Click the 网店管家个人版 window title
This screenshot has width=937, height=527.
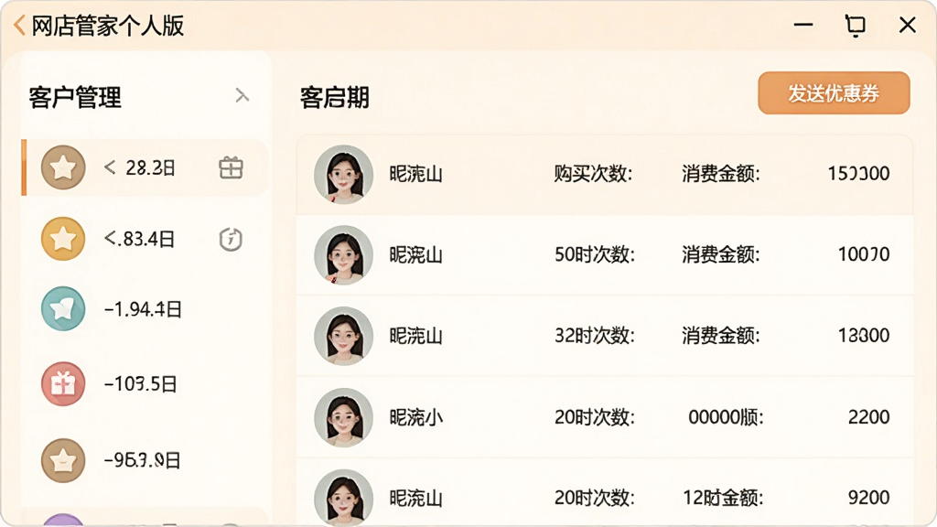(x=108, y=27)
